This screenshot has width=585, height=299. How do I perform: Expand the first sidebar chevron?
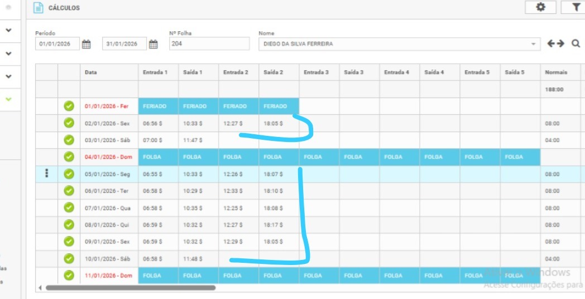(8, 30)
